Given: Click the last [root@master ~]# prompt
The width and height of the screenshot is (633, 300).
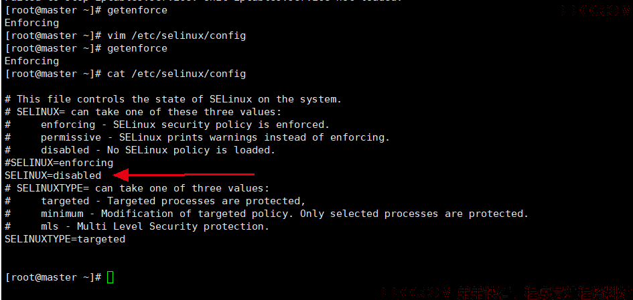Looking at the screenshot, I should [54, 277].
